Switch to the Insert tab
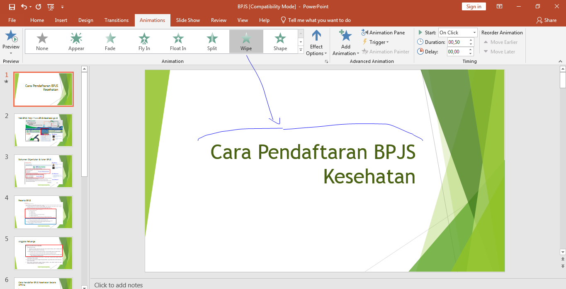 coord(61,20)
